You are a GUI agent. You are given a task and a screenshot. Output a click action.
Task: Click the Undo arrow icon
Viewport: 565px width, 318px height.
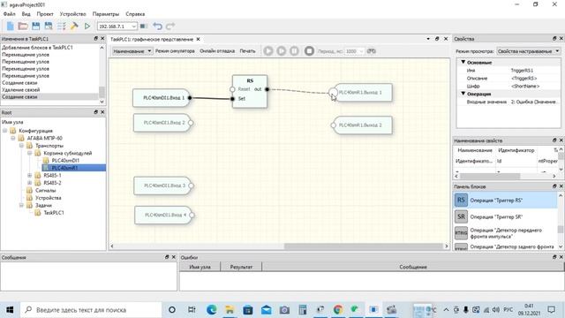click(x=157, y=26)
